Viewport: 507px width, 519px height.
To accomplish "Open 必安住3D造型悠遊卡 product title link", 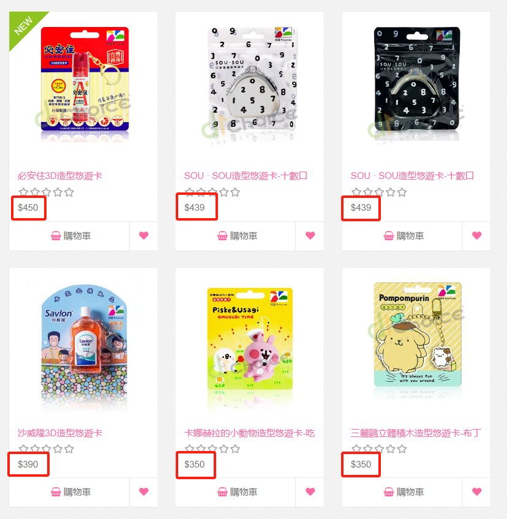I will pyautogui.click(x=60, y=176).
